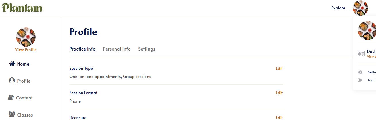Viewport: 376px width, 120px height.
Task: Edit the Licensure section
Action: (x=279, y=117)
